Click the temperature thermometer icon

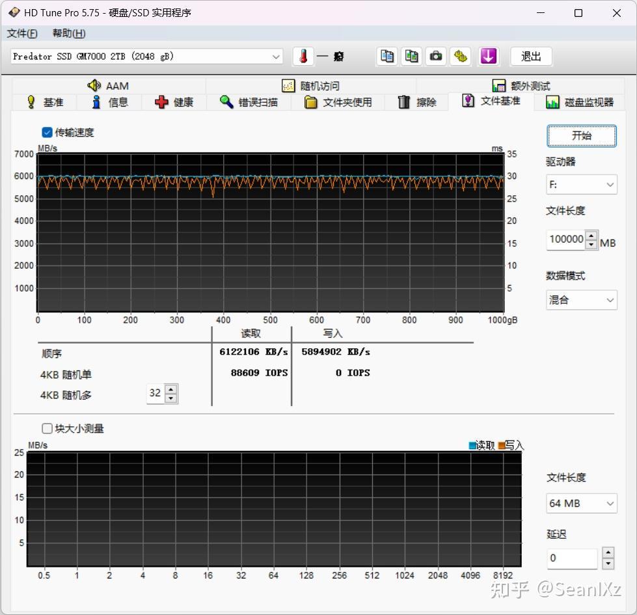point(303,57)
